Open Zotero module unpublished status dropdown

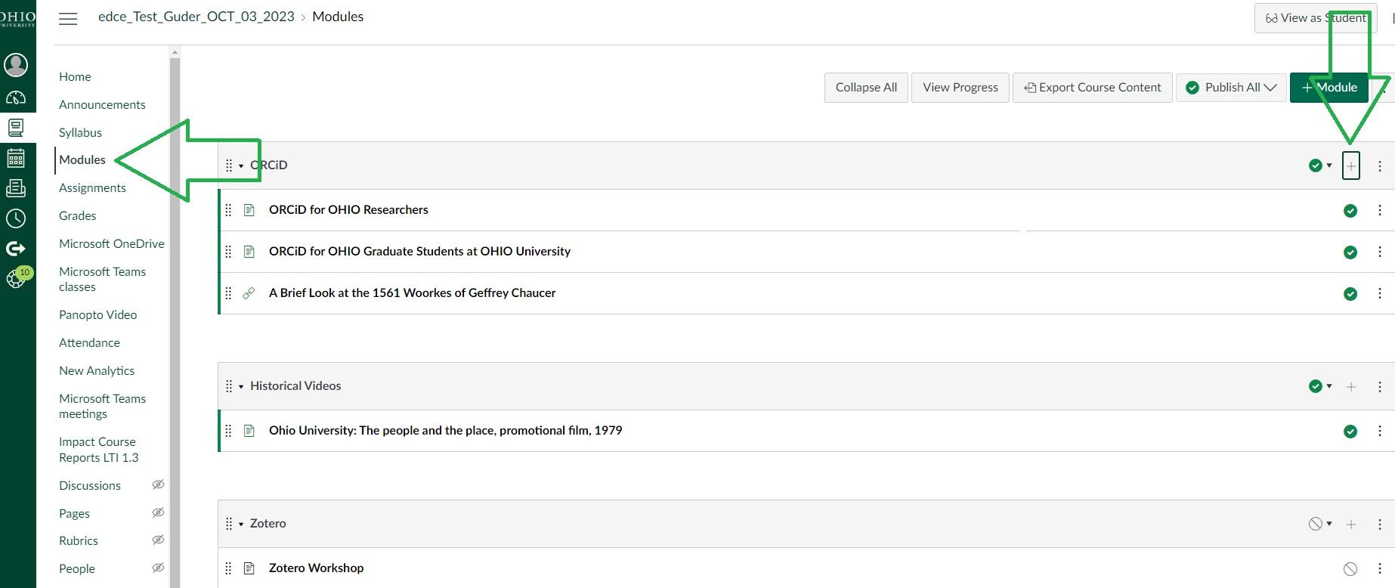point(1320,524)
